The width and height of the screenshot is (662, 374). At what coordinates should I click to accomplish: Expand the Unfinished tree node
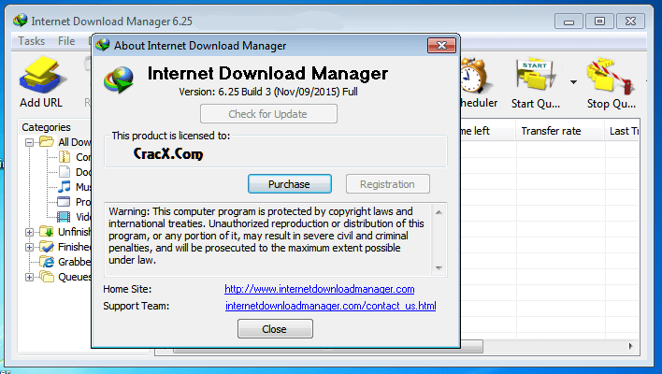click(29, 232)
